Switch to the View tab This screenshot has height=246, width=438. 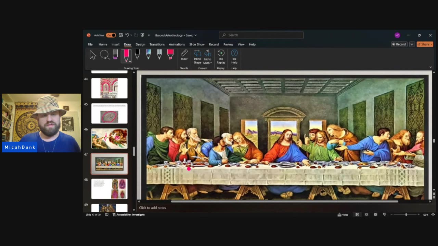click(241, 44)
